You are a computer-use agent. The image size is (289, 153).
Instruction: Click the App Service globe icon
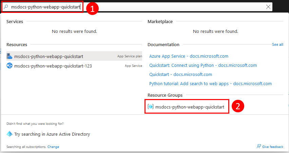click(x=9, y=65)
